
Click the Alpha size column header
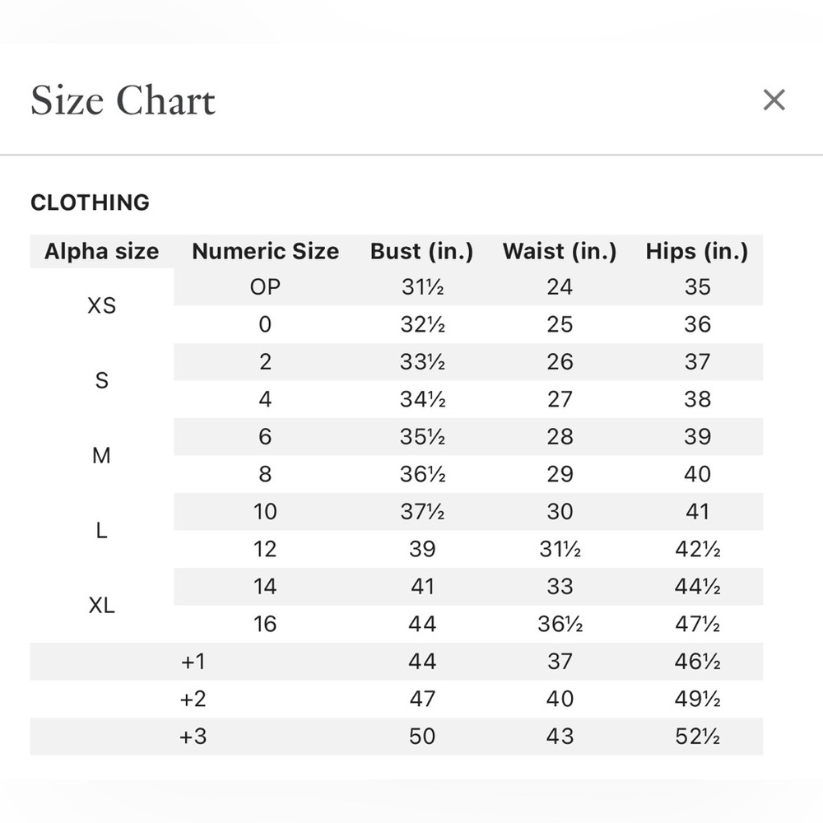(x=102, y=251)
